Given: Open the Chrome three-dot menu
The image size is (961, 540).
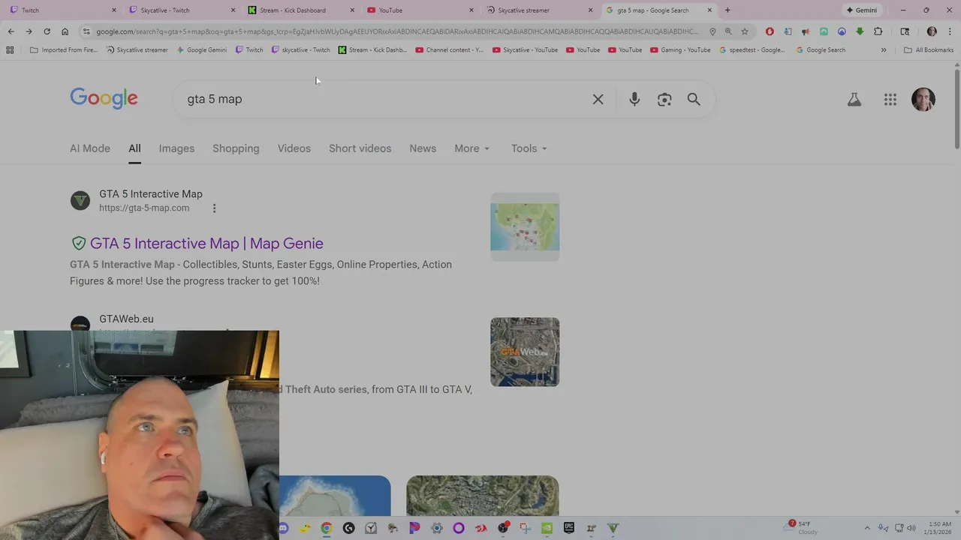Looking at the screenshot, I should click(950, 31).
